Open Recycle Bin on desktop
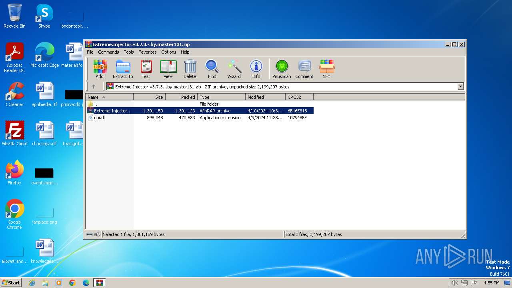512x288 pixels. coord(14,16)
